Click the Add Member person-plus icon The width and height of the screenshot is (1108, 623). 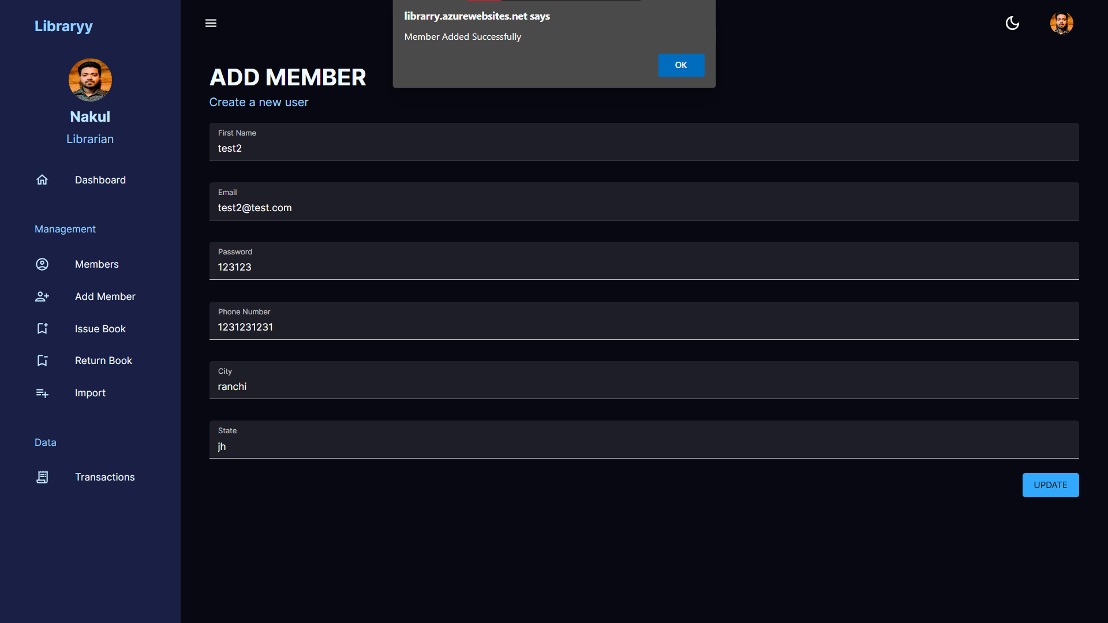pyautogui.click(x=42, y=297)
